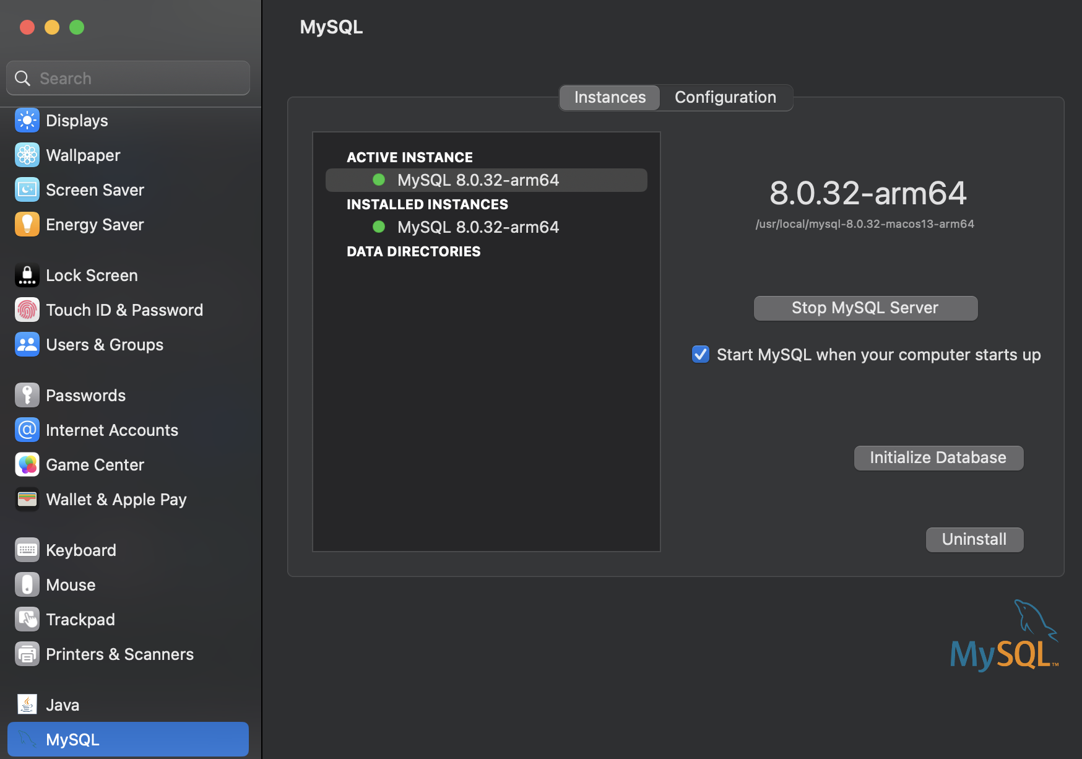Switch to the Configuration tab
The height and width of the screenshot is (759, 1082).
coord(725,97)
